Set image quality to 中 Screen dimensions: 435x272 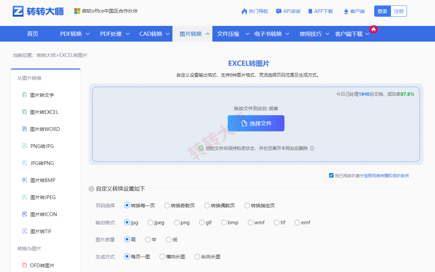coord(148,240)
